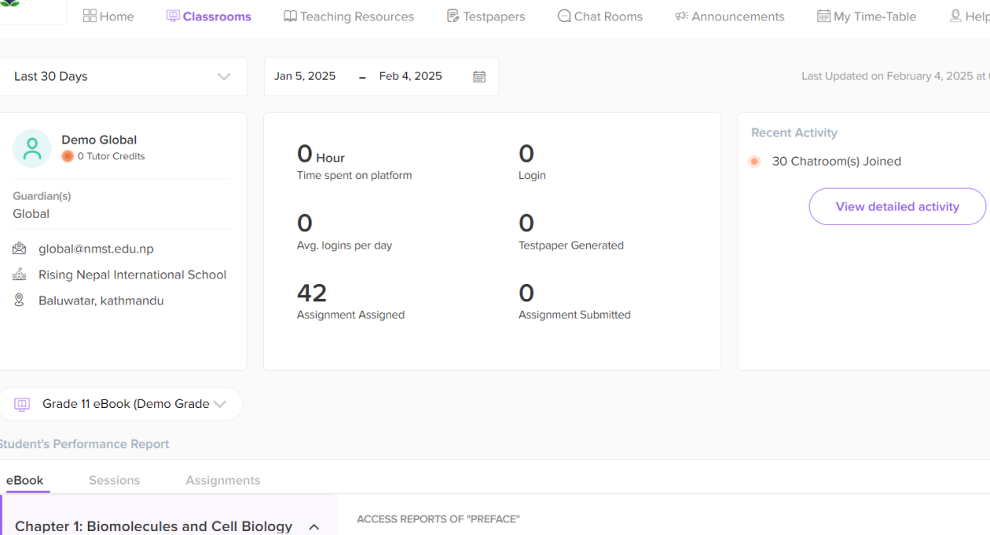
Task: Click the orange Recent Activity dot
Action: coord(754,162)
